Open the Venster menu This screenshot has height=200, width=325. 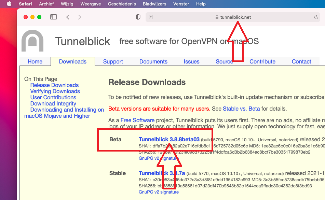coord(181,4)
